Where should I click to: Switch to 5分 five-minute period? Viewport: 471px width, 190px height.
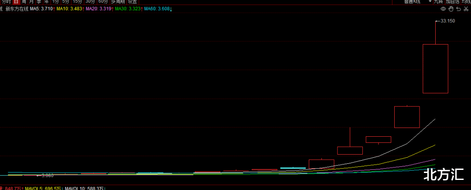(65, 1)
